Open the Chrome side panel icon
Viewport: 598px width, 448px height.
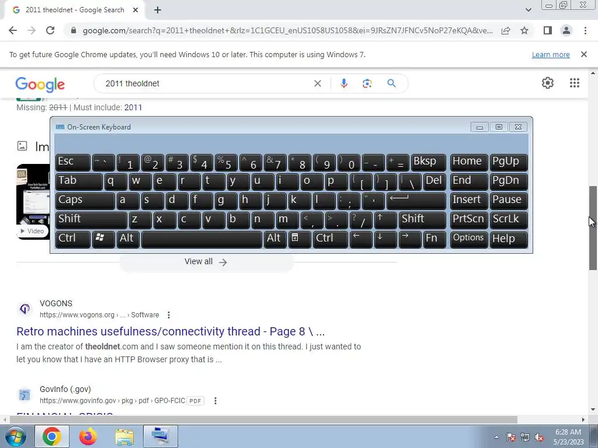548,30
